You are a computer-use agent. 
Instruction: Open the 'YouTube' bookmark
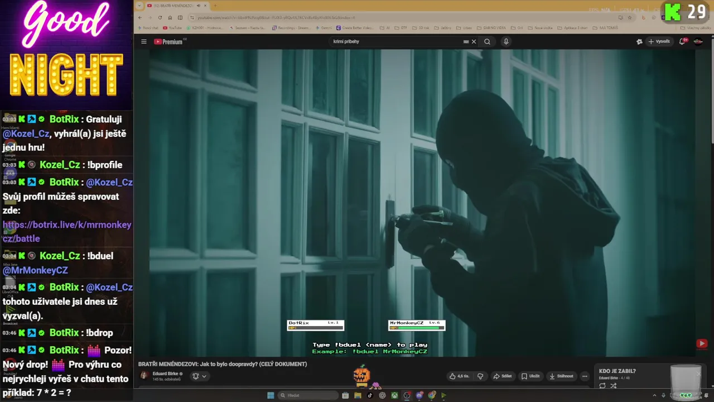[172, 28]
